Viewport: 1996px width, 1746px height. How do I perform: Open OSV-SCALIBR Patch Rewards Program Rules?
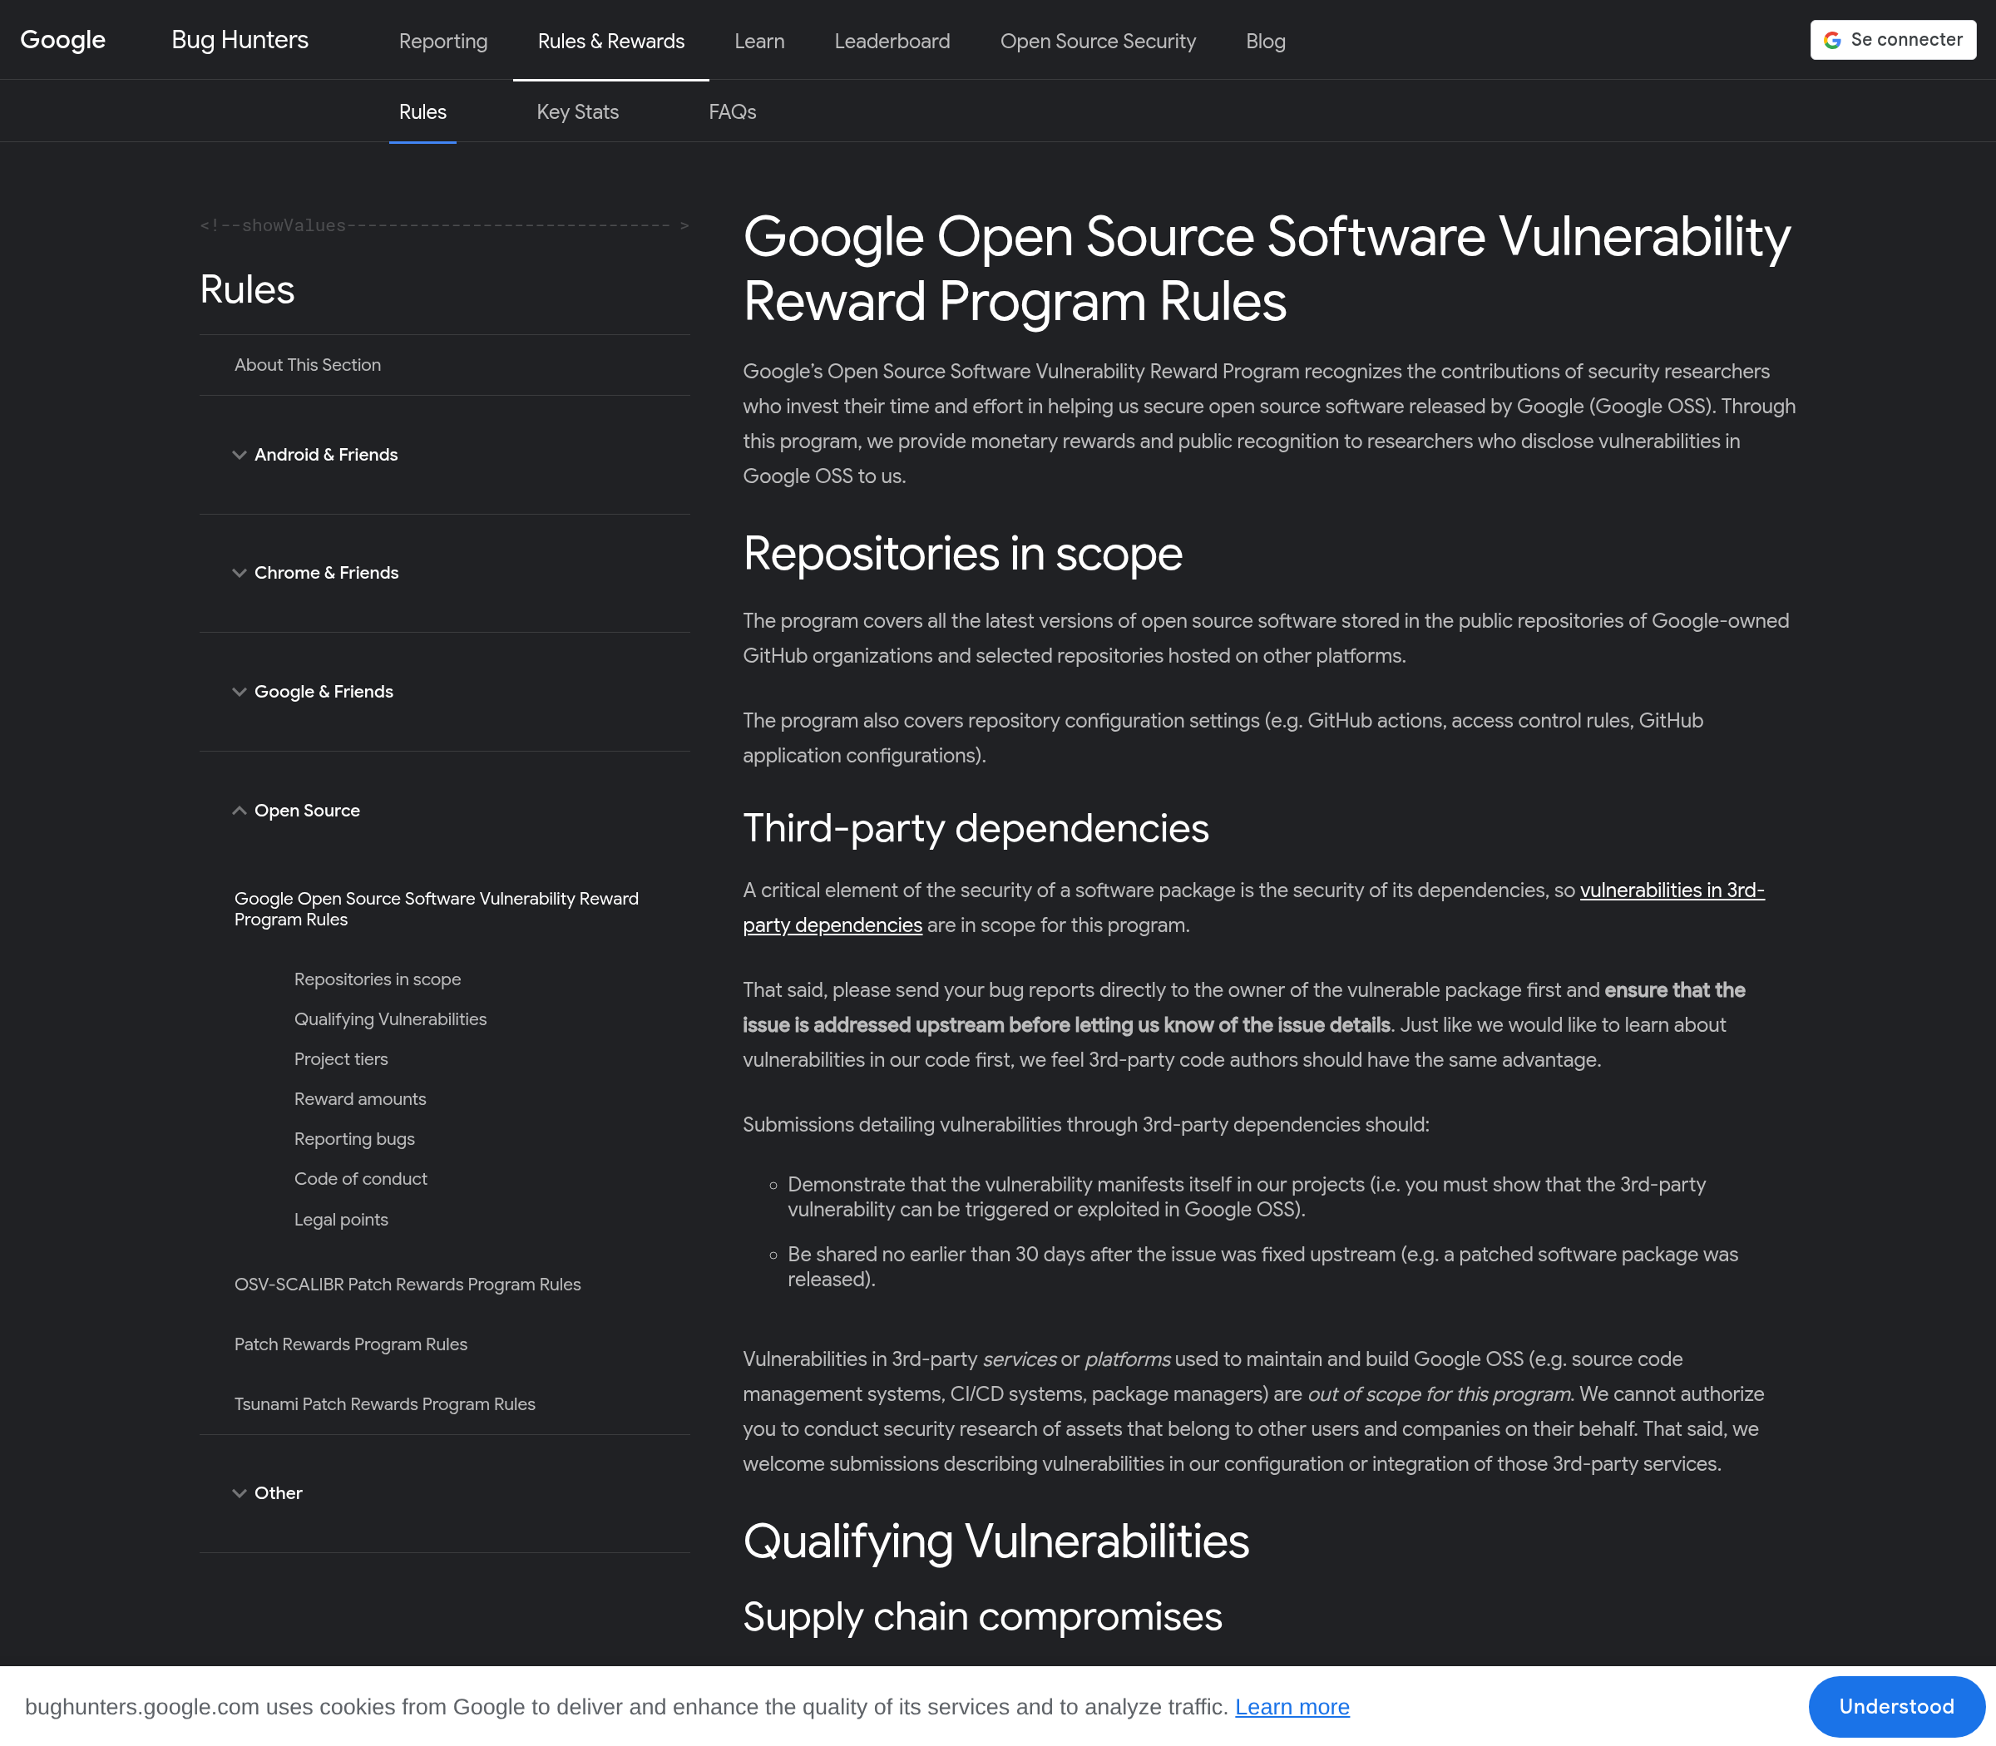[x=408, y=1285]
